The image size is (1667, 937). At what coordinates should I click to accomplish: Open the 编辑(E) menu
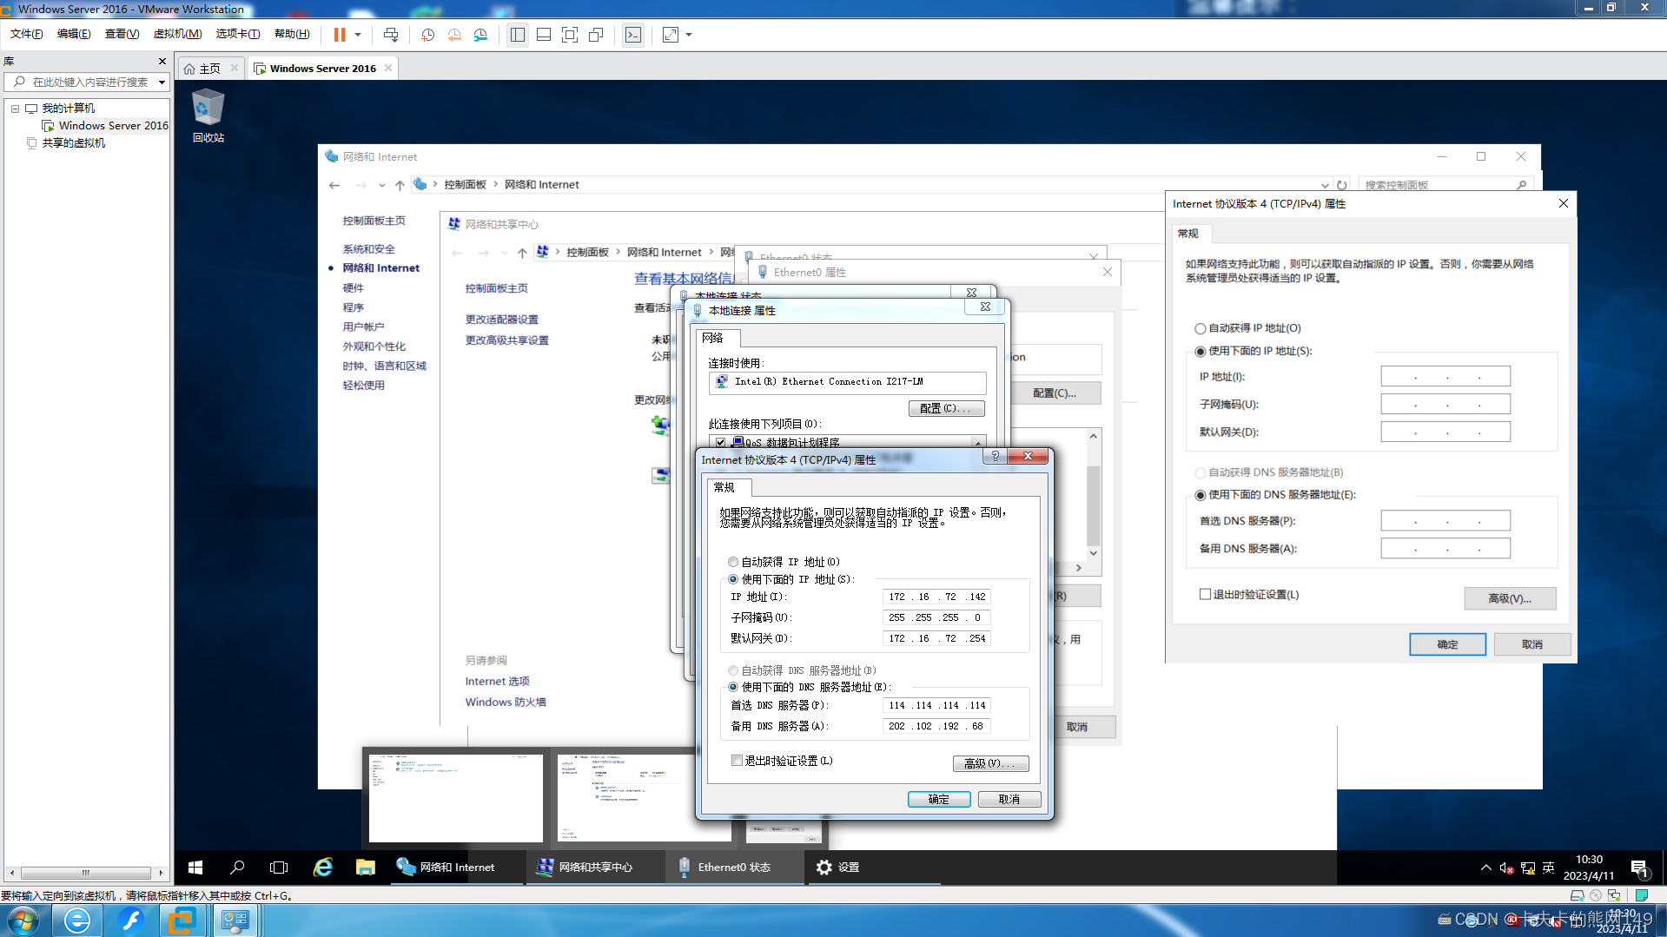point(74,34)
